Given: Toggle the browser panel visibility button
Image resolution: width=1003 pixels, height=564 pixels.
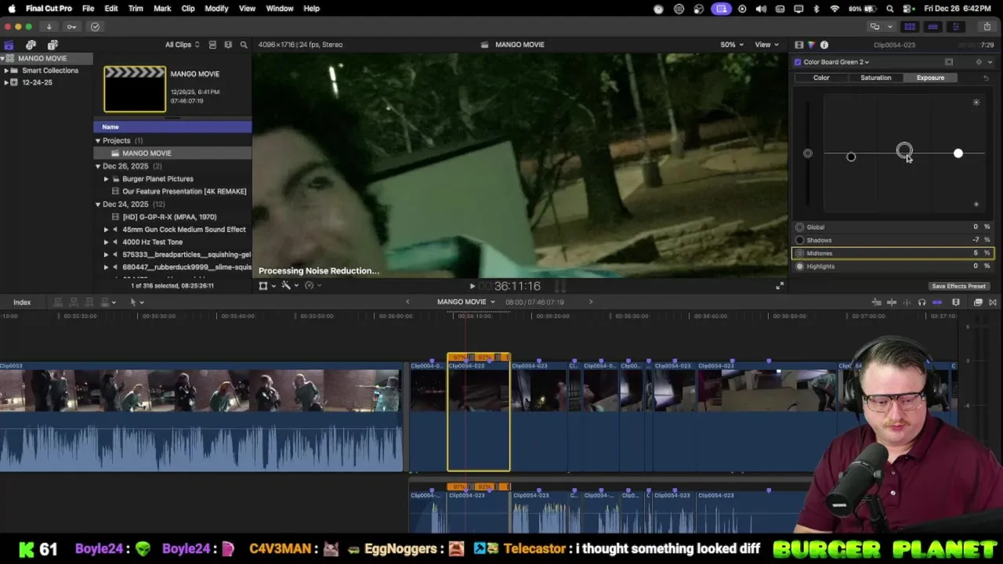Looking at the screenshot, I should 910,27.
